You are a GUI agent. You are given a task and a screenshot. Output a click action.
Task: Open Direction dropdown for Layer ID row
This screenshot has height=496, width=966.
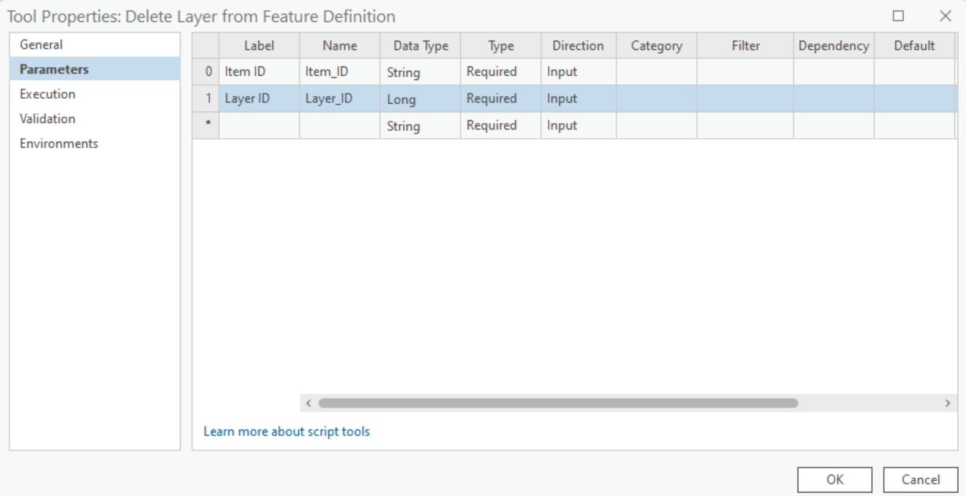point(578,99)
